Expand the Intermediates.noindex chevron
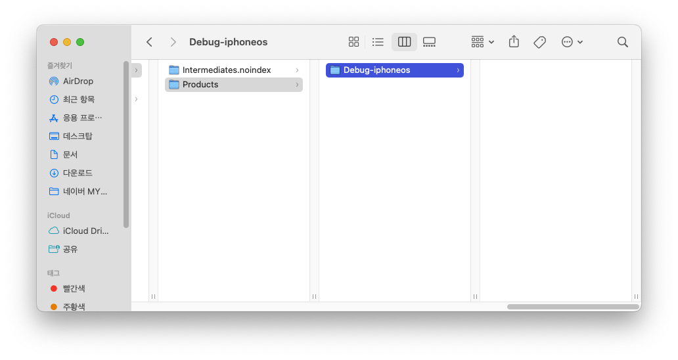 coord(297,70)
